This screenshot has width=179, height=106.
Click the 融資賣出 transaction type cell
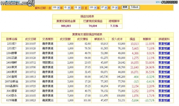pyautogui.click(x=48, y=100)
